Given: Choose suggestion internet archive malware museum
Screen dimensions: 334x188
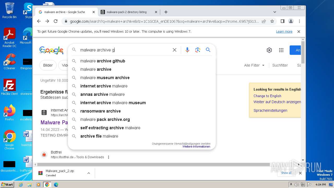Looking at the screenshot, I should click(x=142, y=103).
